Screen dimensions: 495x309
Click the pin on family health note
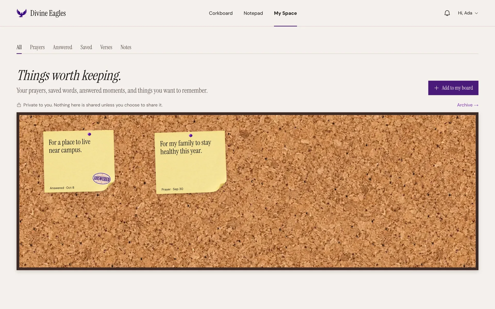(x=191, y=135)
